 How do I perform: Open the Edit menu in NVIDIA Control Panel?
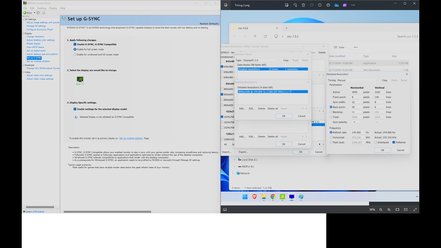(x=32, y=8)
